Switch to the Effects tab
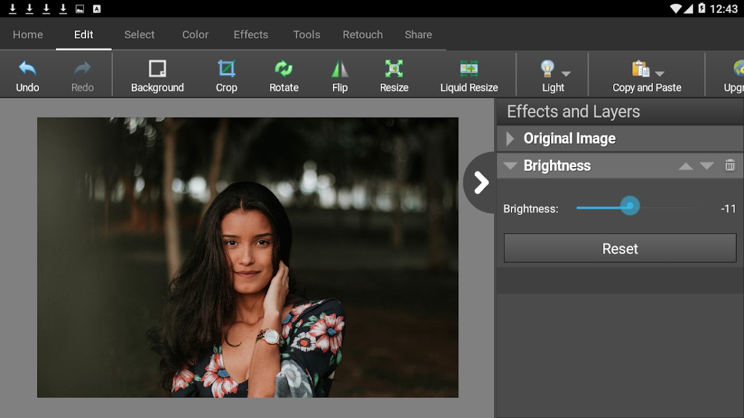 pos(250,35)
